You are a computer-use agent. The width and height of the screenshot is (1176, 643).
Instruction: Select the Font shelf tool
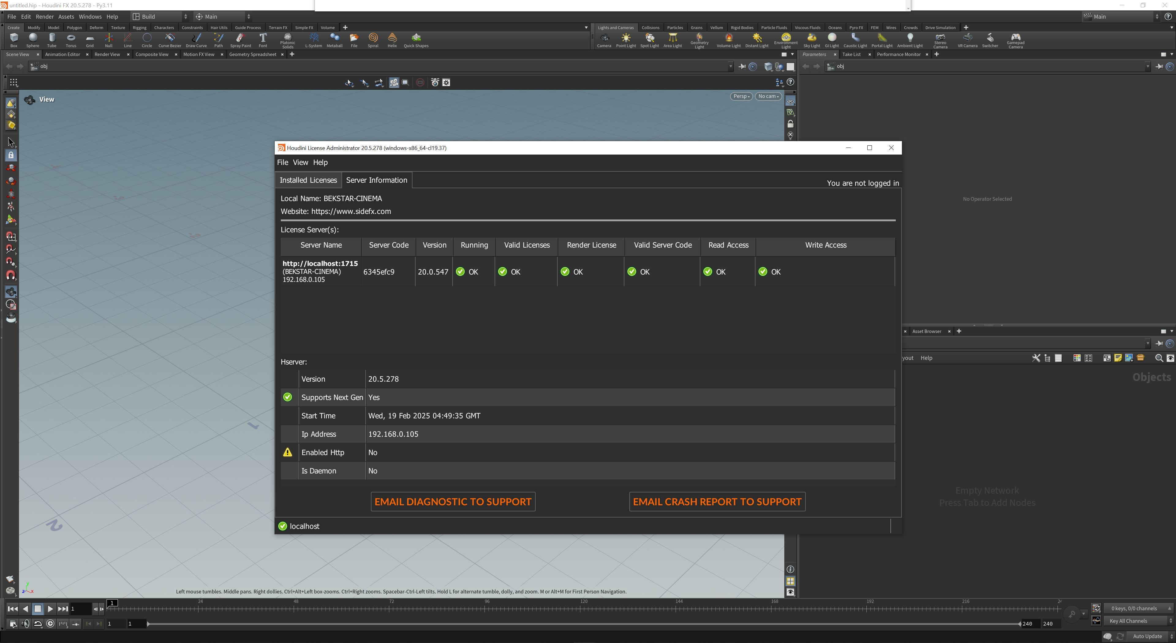[x=262, y=40]
